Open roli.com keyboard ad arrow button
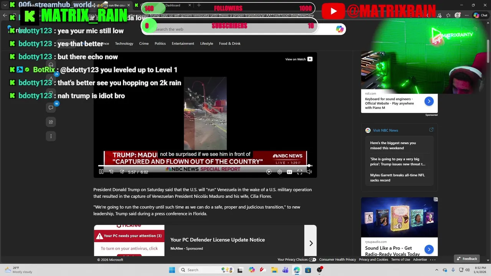 tap(429, 101)
